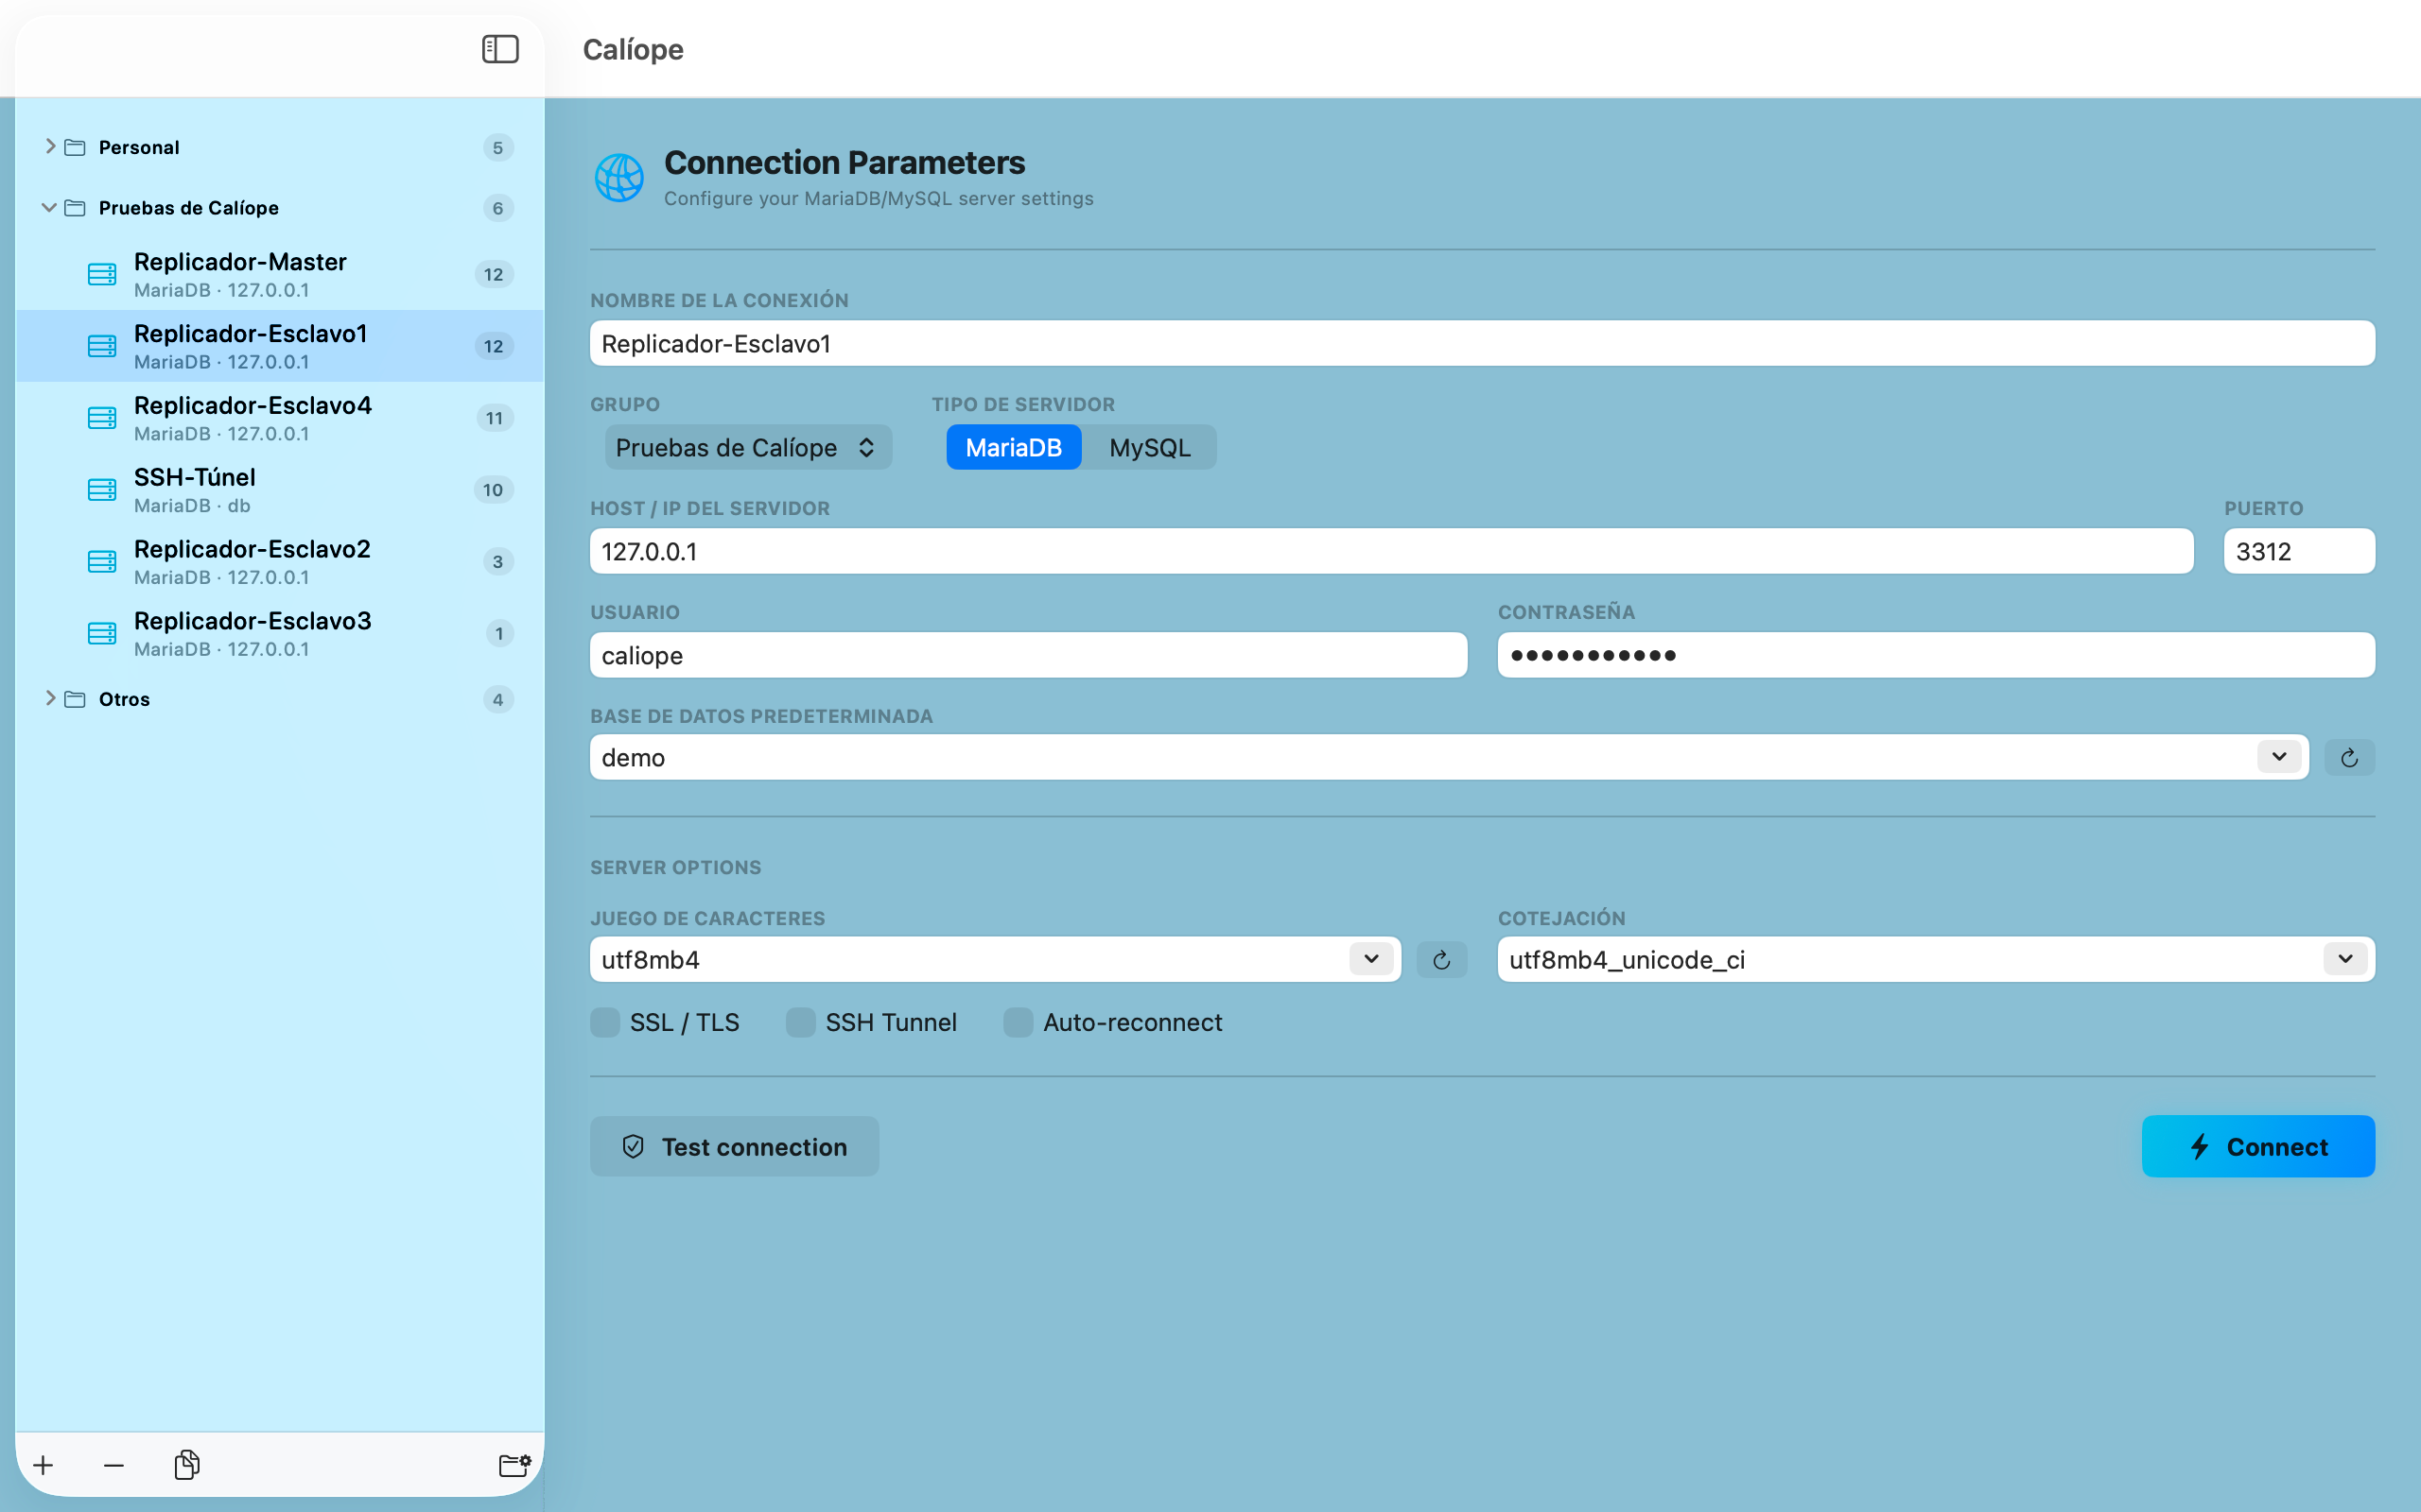Click the Calíope window title
The width and height of the screenshot is (2421, 1512).
tap(634, 49)
